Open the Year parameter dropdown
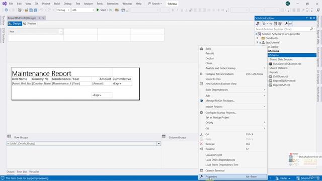This screenshot has width=322, height=181. tap(61, 31)
